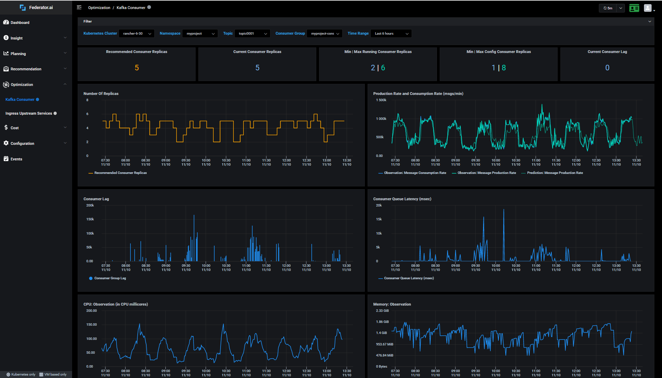Click the Kubernetes icon beside Kafka Consumer in the sidebar
662x378 pixels.
pyautogui.click(x=37, y=99)
